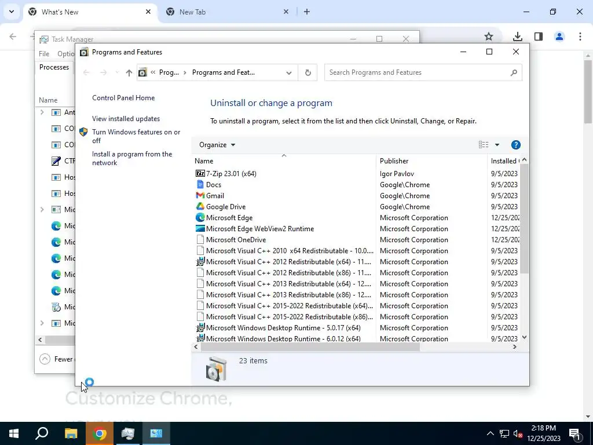593x445 pixels.
Task: Switch to Task Manager taskbar icon
Action: pyautogui.click(x=128, y=433)
